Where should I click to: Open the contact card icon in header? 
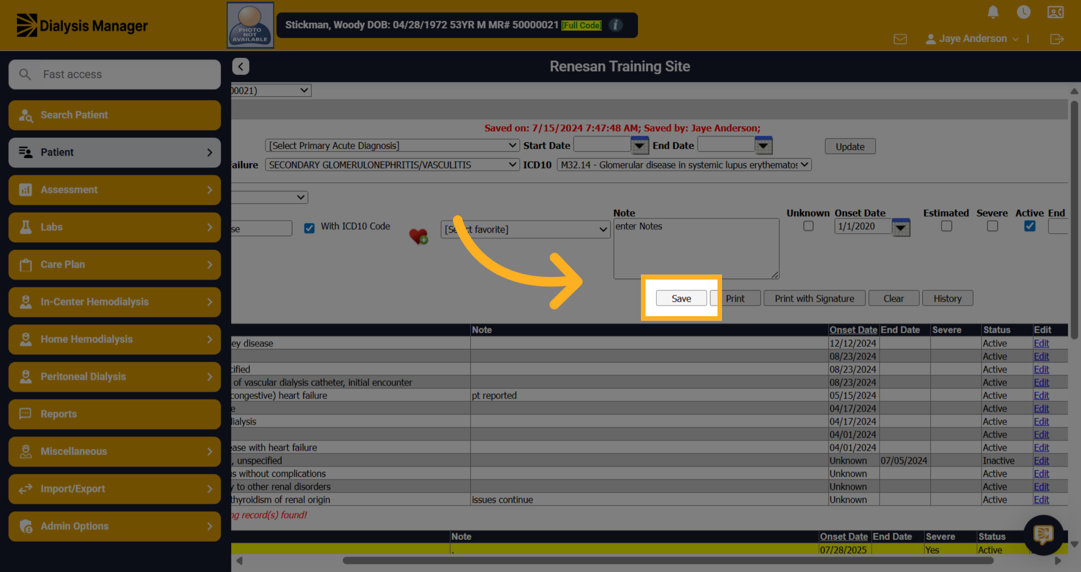click(x=1055, y=12)
